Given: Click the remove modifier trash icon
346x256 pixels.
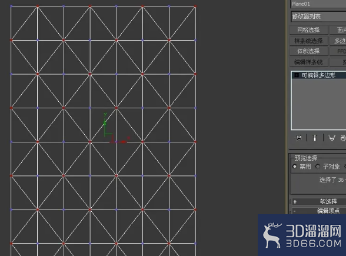Looking at the screenshot, I should coord(343,138).
